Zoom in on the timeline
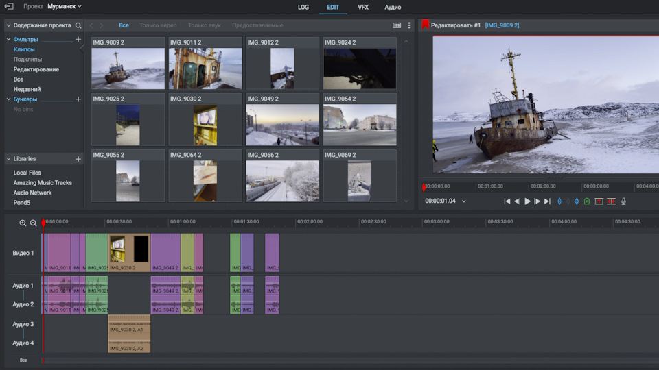Image resolution: width=659 pixels, height=370 pixels. tap(23, 223)
